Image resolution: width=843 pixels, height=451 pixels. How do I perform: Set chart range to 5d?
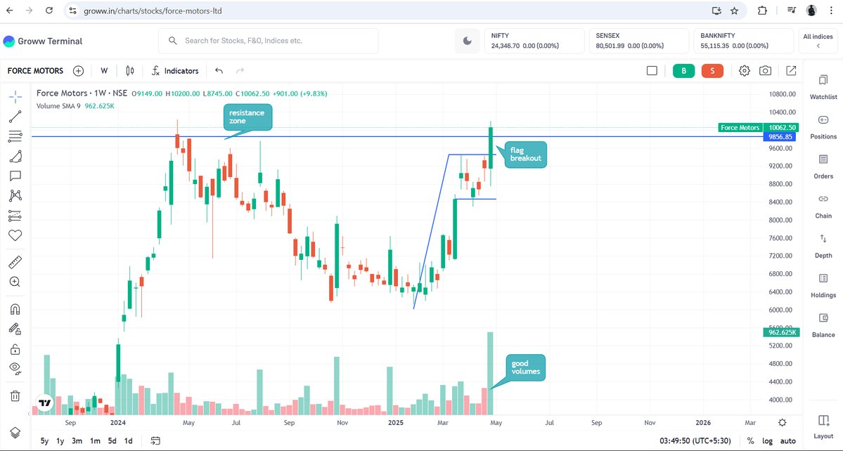click(x=112, y=440)
